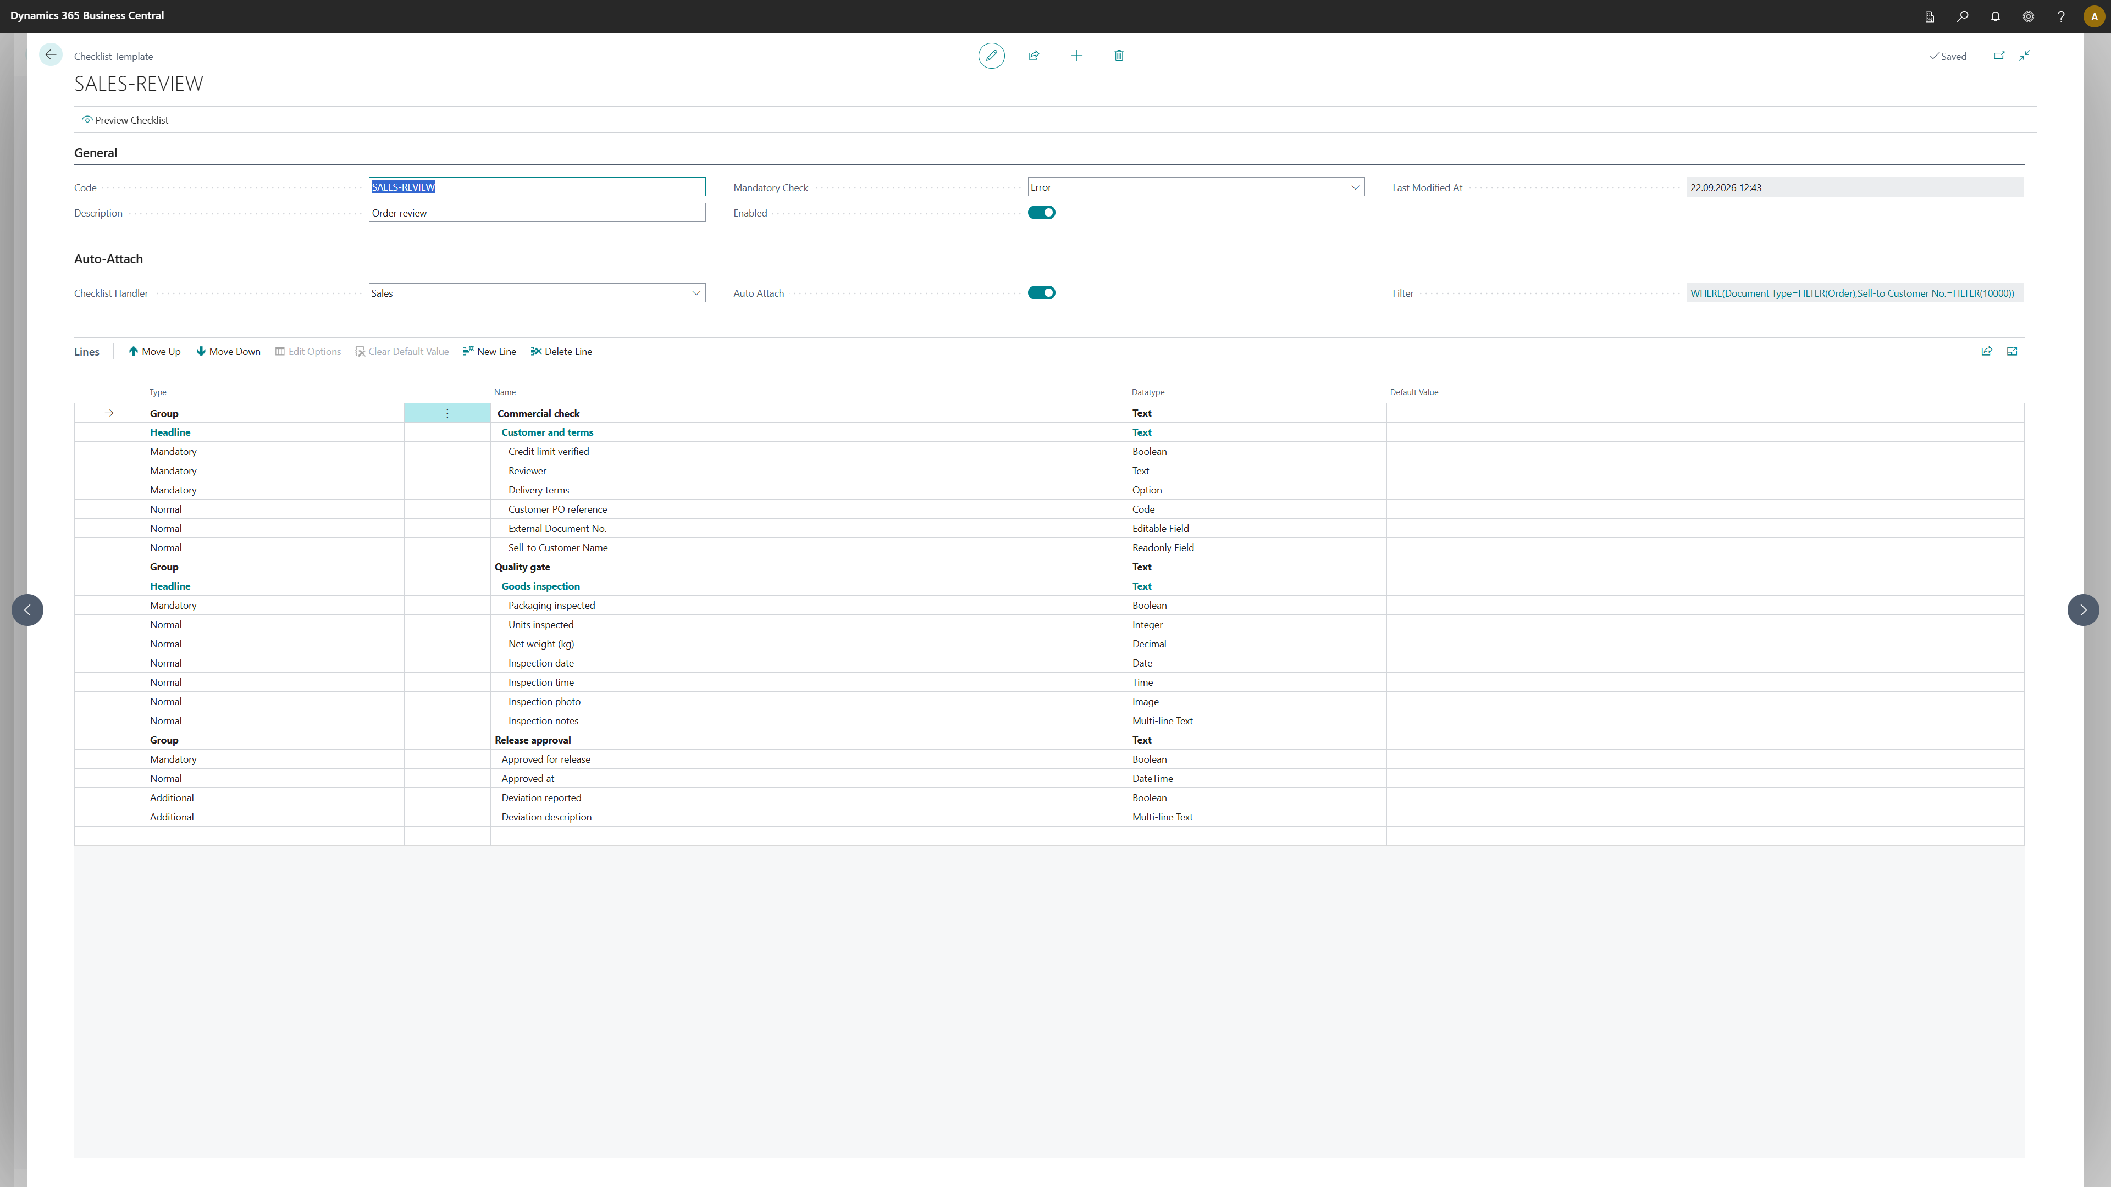2111x1187 pixels.
Task: Click the trash delete icon
Action: point(1119,56)
